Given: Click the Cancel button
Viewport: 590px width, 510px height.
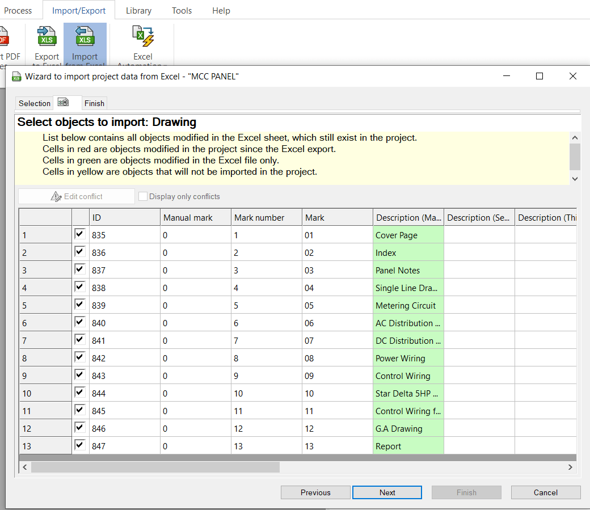Looking at the screenshot, I should pyautogui.click(x=546, y=492).
